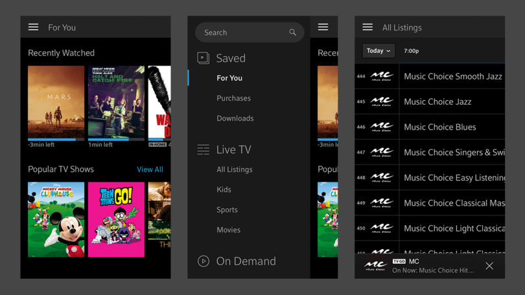Viewport: 525px width, 295px height.
Task: Click the 7:00p time header
Action: point(411,50)
